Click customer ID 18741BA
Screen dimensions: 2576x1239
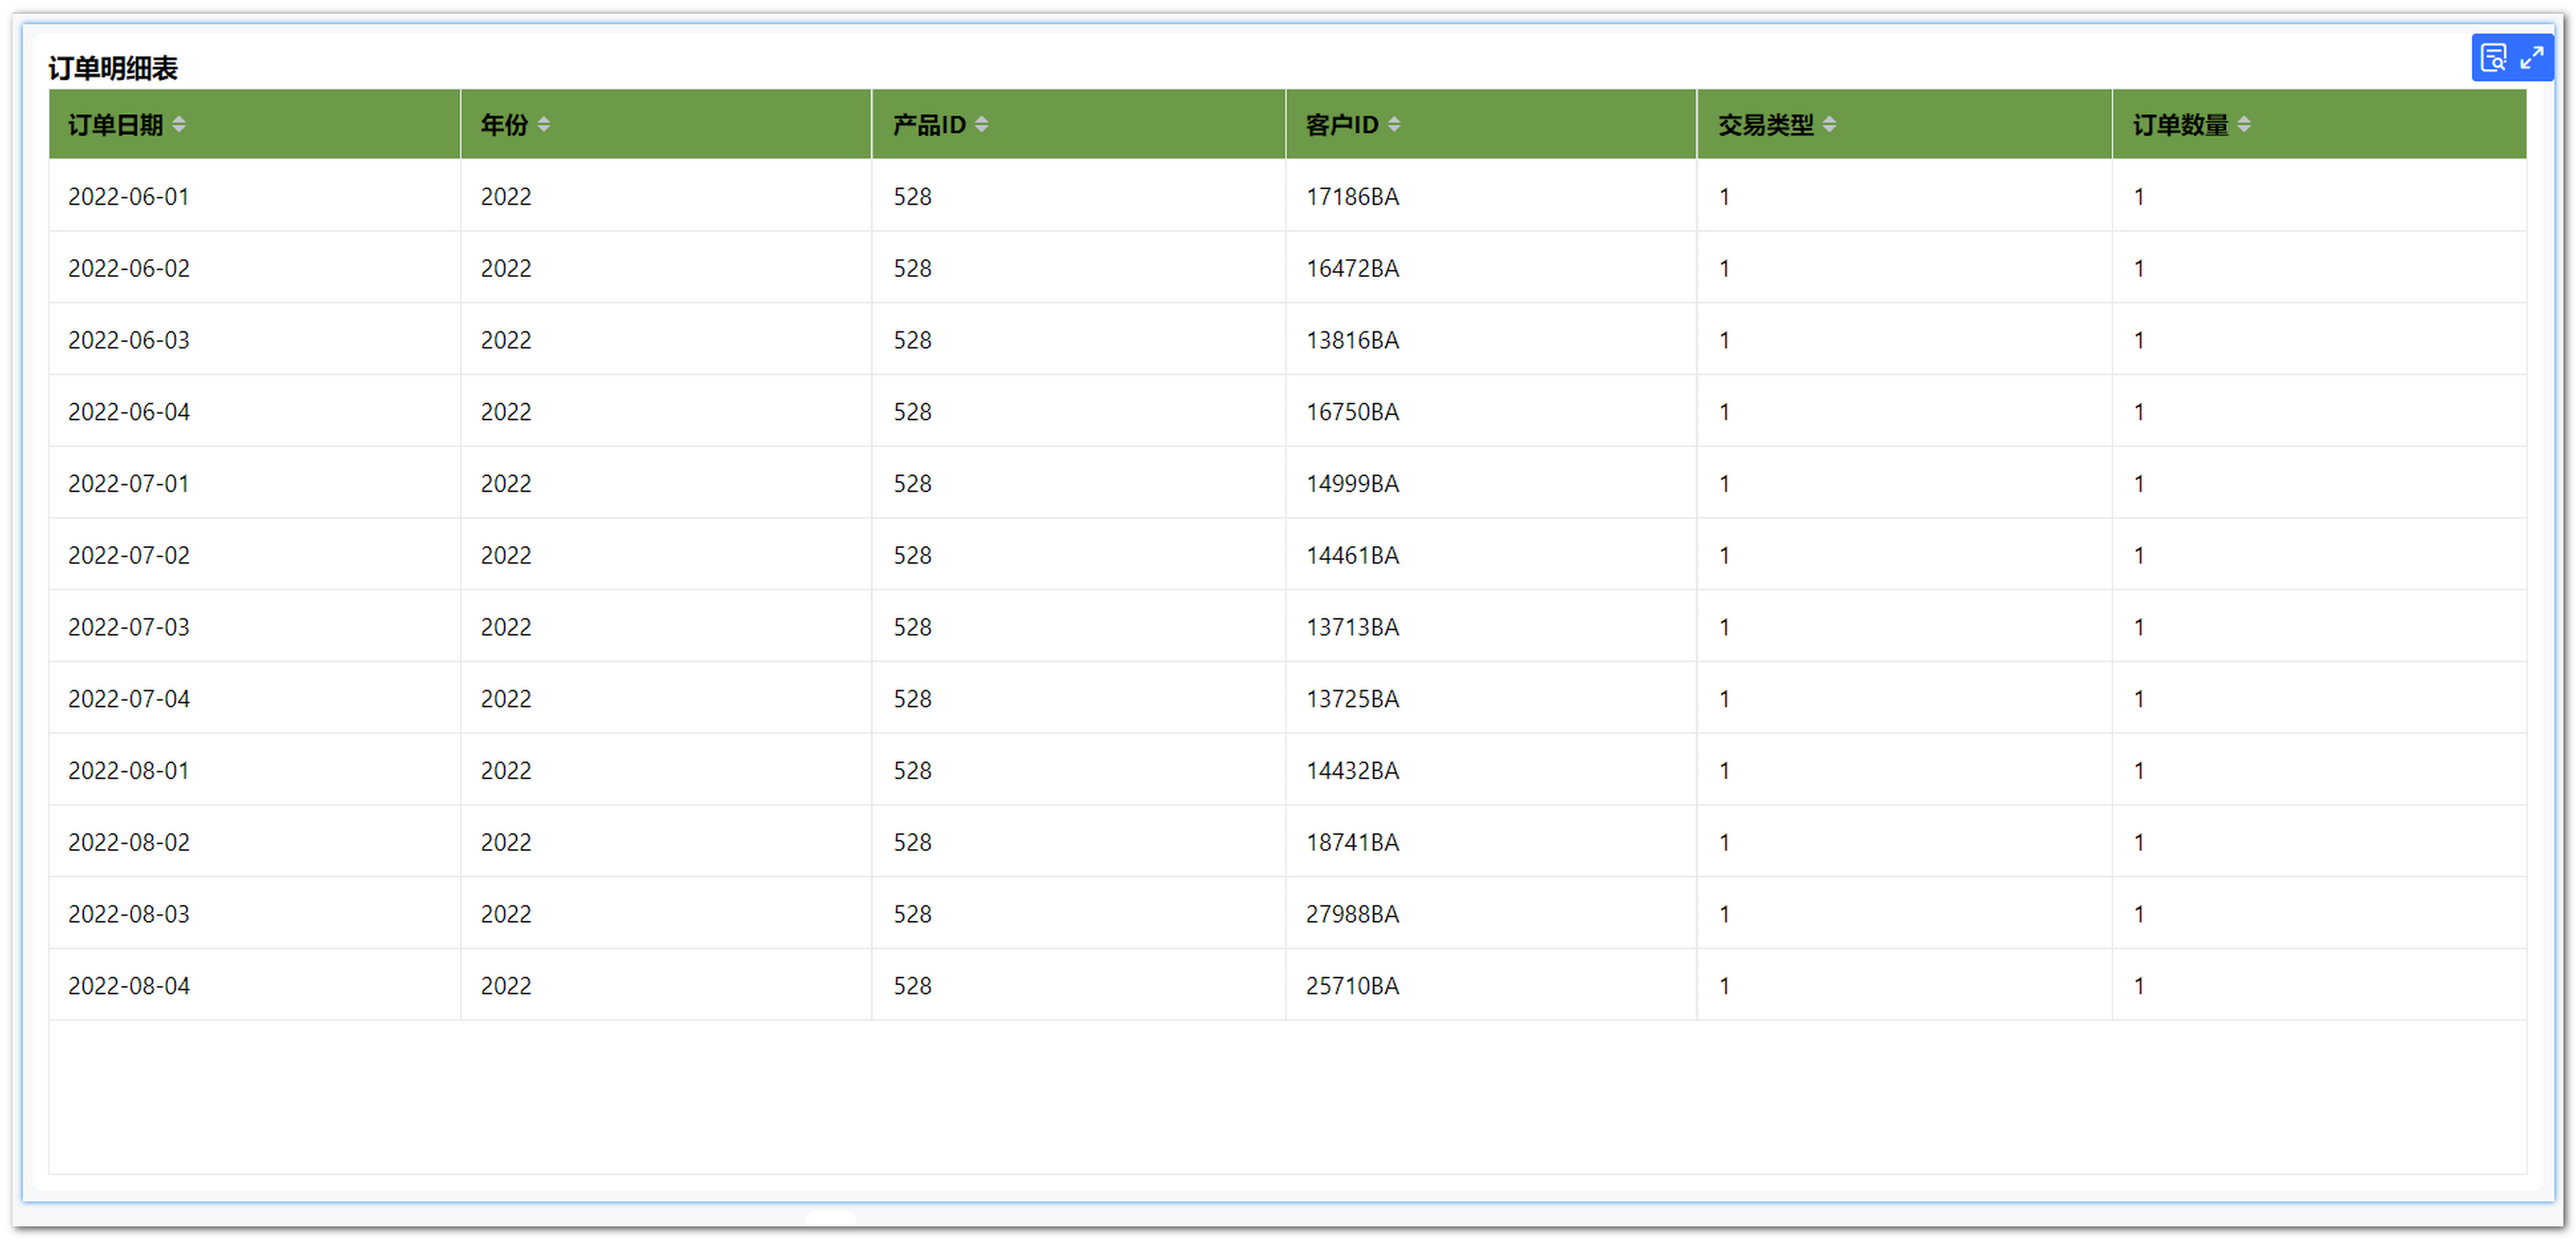1352,843
